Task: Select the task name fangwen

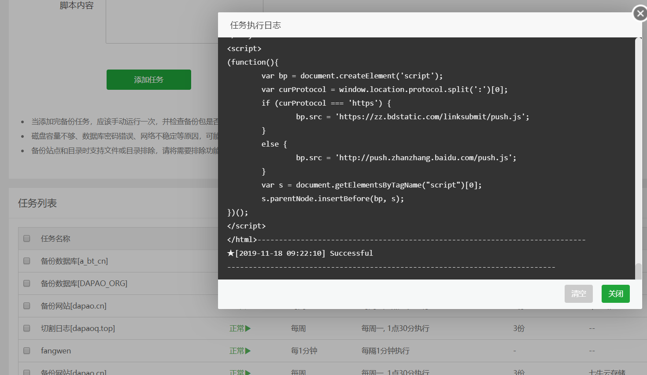Action: [56, 351]
